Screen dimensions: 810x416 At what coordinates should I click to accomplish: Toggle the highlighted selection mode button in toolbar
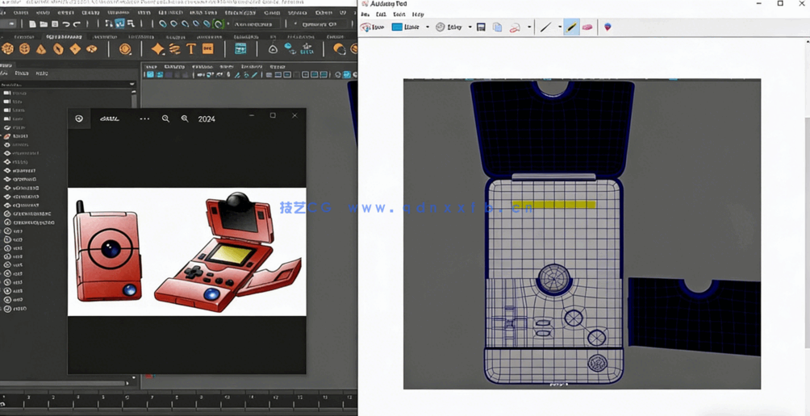(119, 24)
